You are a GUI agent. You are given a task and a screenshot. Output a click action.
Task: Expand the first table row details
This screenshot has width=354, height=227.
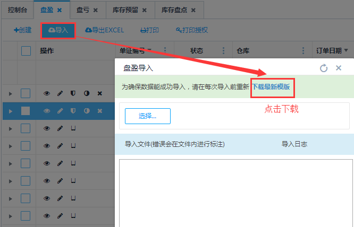(10, 94)
